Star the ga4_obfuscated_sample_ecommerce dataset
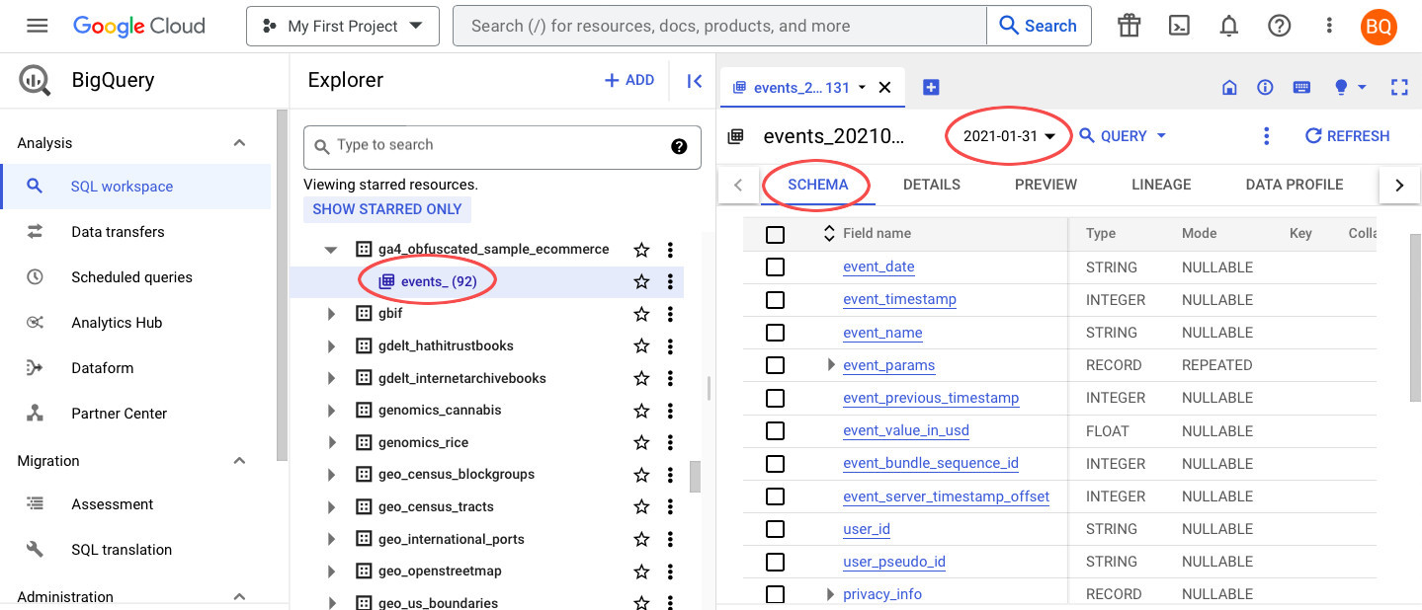Viewport: 1422px width, 610px height. (x=641, y=250)
